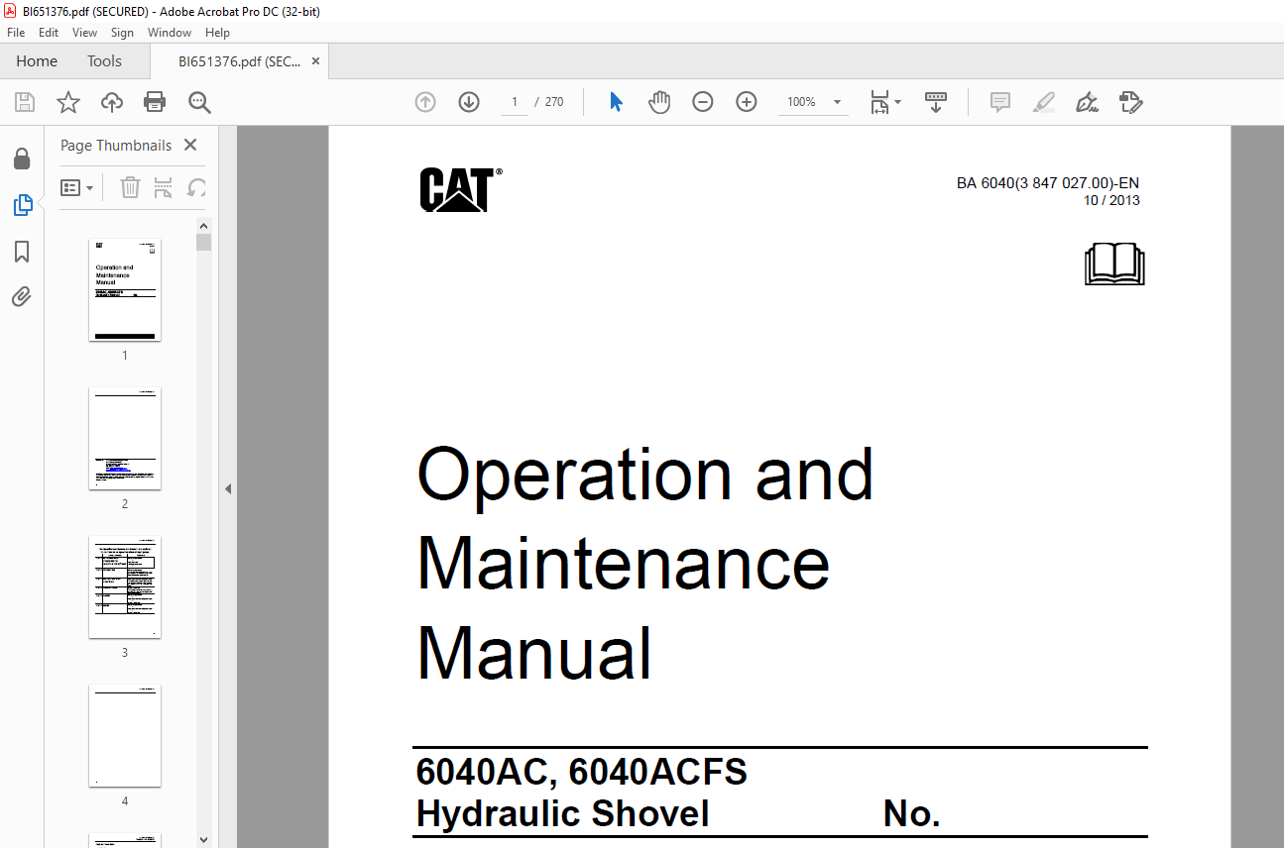Click the CAT logo in the document
Screen dimensions: 1284x848
(x=460, y=189)
